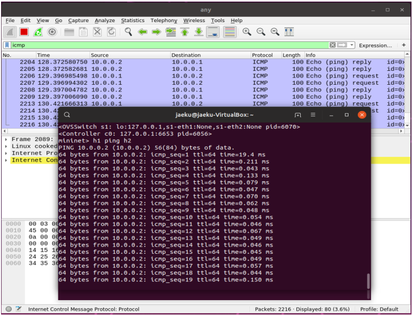Sort by Length column header
The image size is (412, 315).
click(293, 55)
